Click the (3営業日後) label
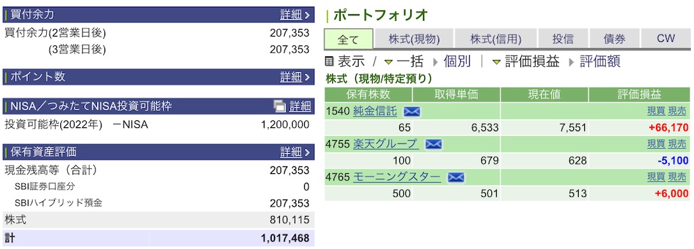Screen dimensions: 694x249 pos(77,50)
